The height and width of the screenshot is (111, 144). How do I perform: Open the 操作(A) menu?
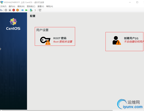[x=12, y=6]
